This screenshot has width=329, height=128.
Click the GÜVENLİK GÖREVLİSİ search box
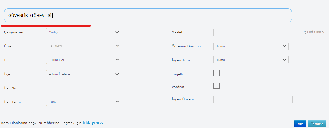point(148,15)
